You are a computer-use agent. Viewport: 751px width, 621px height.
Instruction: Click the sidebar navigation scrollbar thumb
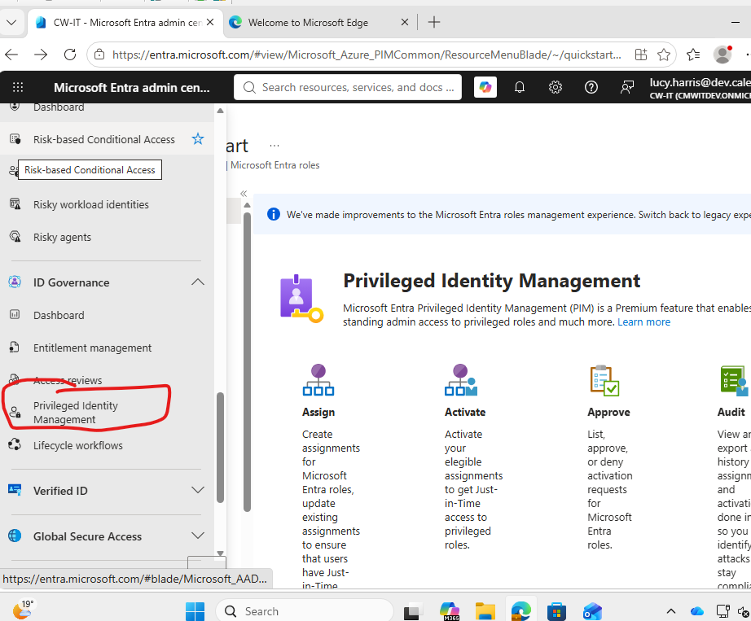click(x=220, y=448)
